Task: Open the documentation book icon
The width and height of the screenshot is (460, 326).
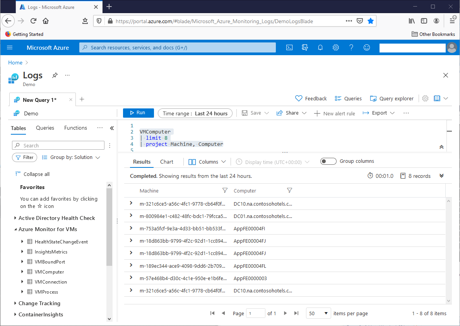Action: tap(437, 98)
